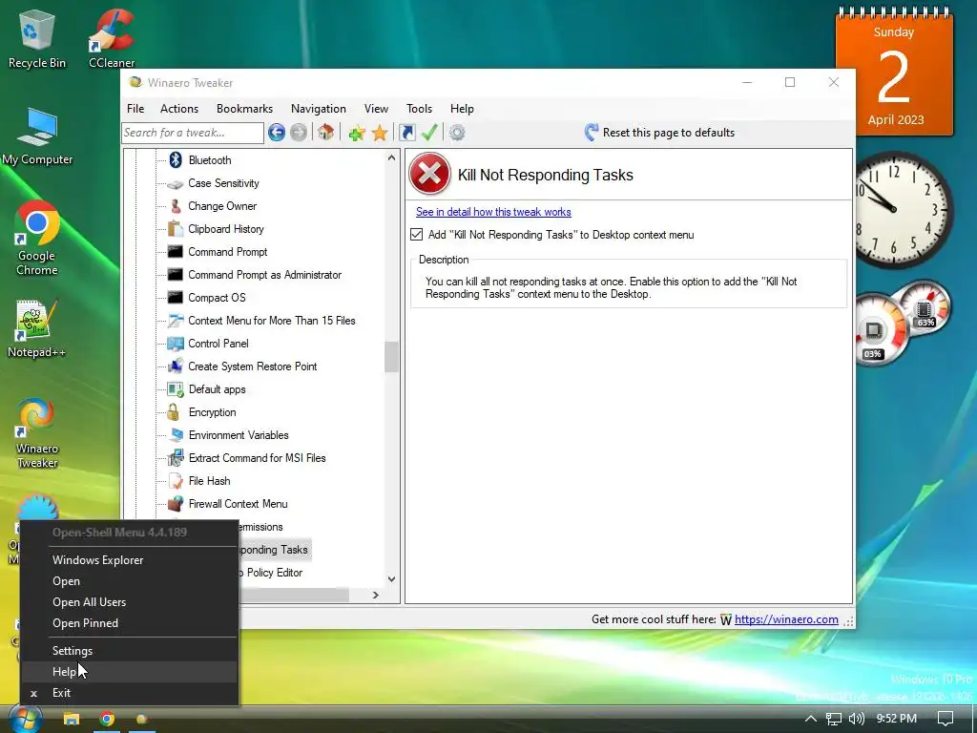This screenshot has width=977, height=733.
Task: Open the https://winaero.com link
Action: tap(786, 618)
